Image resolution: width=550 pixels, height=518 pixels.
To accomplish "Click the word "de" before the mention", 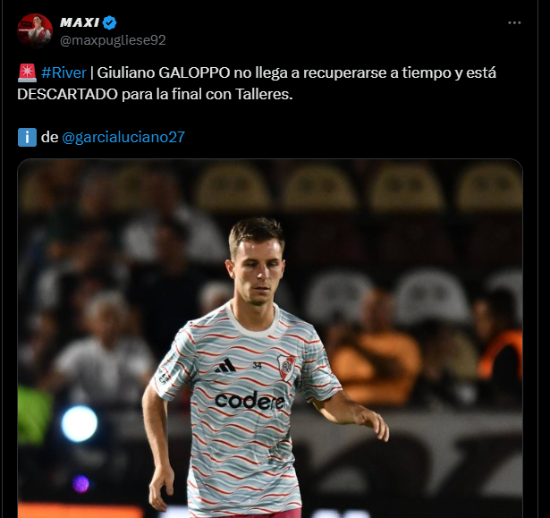I will 49,137.
